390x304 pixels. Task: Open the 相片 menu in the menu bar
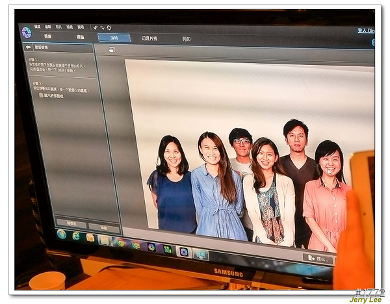[x=58, y=27]
